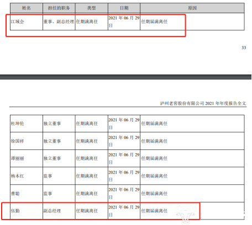Click 任期满离任 in 谭丽丽's row
This screenshot has width=252, height=225.
pos(87,158)
